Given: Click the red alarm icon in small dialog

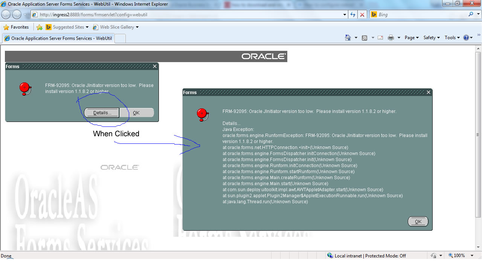Looking at the screenshot, I should point(25,88).
